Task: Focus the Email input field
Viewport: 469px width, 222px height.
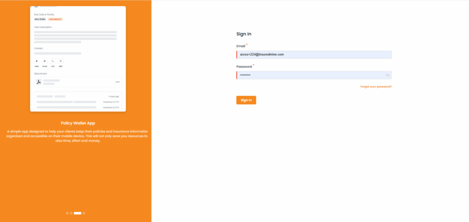Action: tap(314, 54)
